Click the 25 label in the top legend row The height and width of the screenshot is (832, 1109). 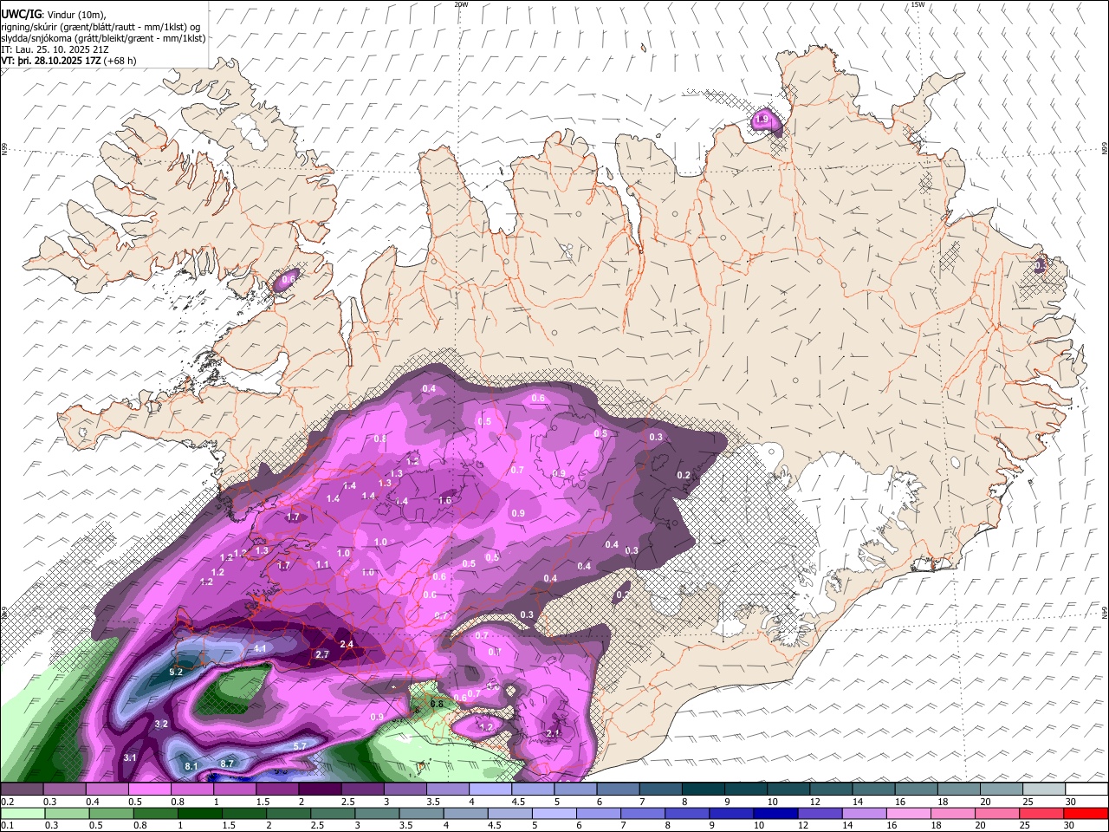[1028, 802]
